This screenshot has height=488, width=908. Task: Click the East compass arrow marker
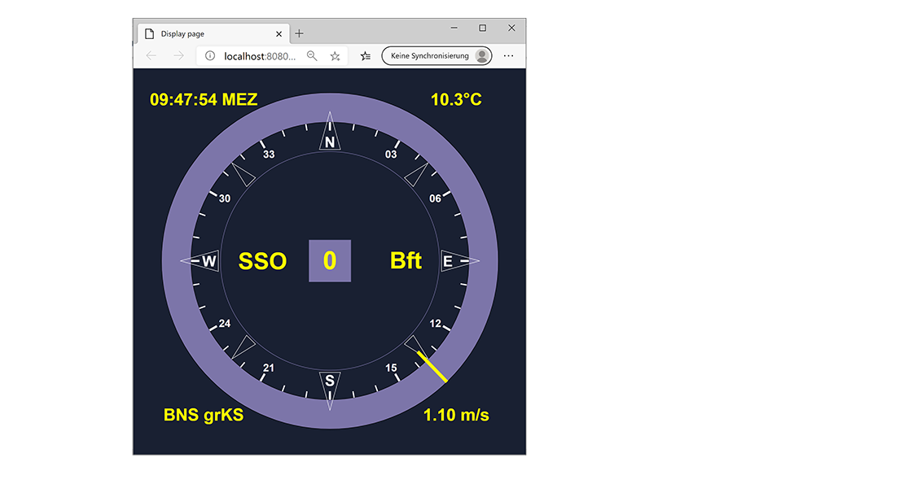pos(455,261)
